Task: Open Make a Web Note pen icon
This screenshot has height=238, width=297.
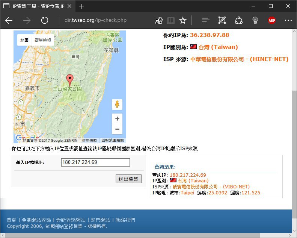Action: click(x=222, y=20)
